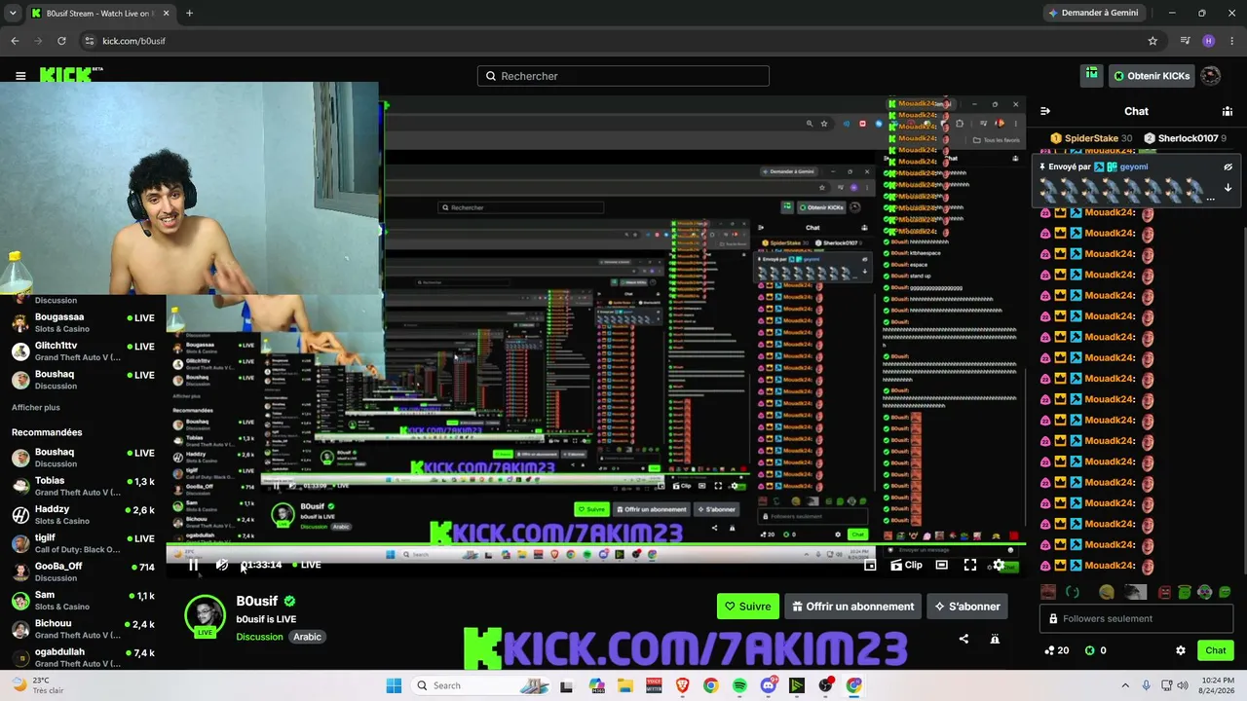Click the Demander à Gemini button
The width and height of the screenshot is (1247, 701).
pos(1093,13)
